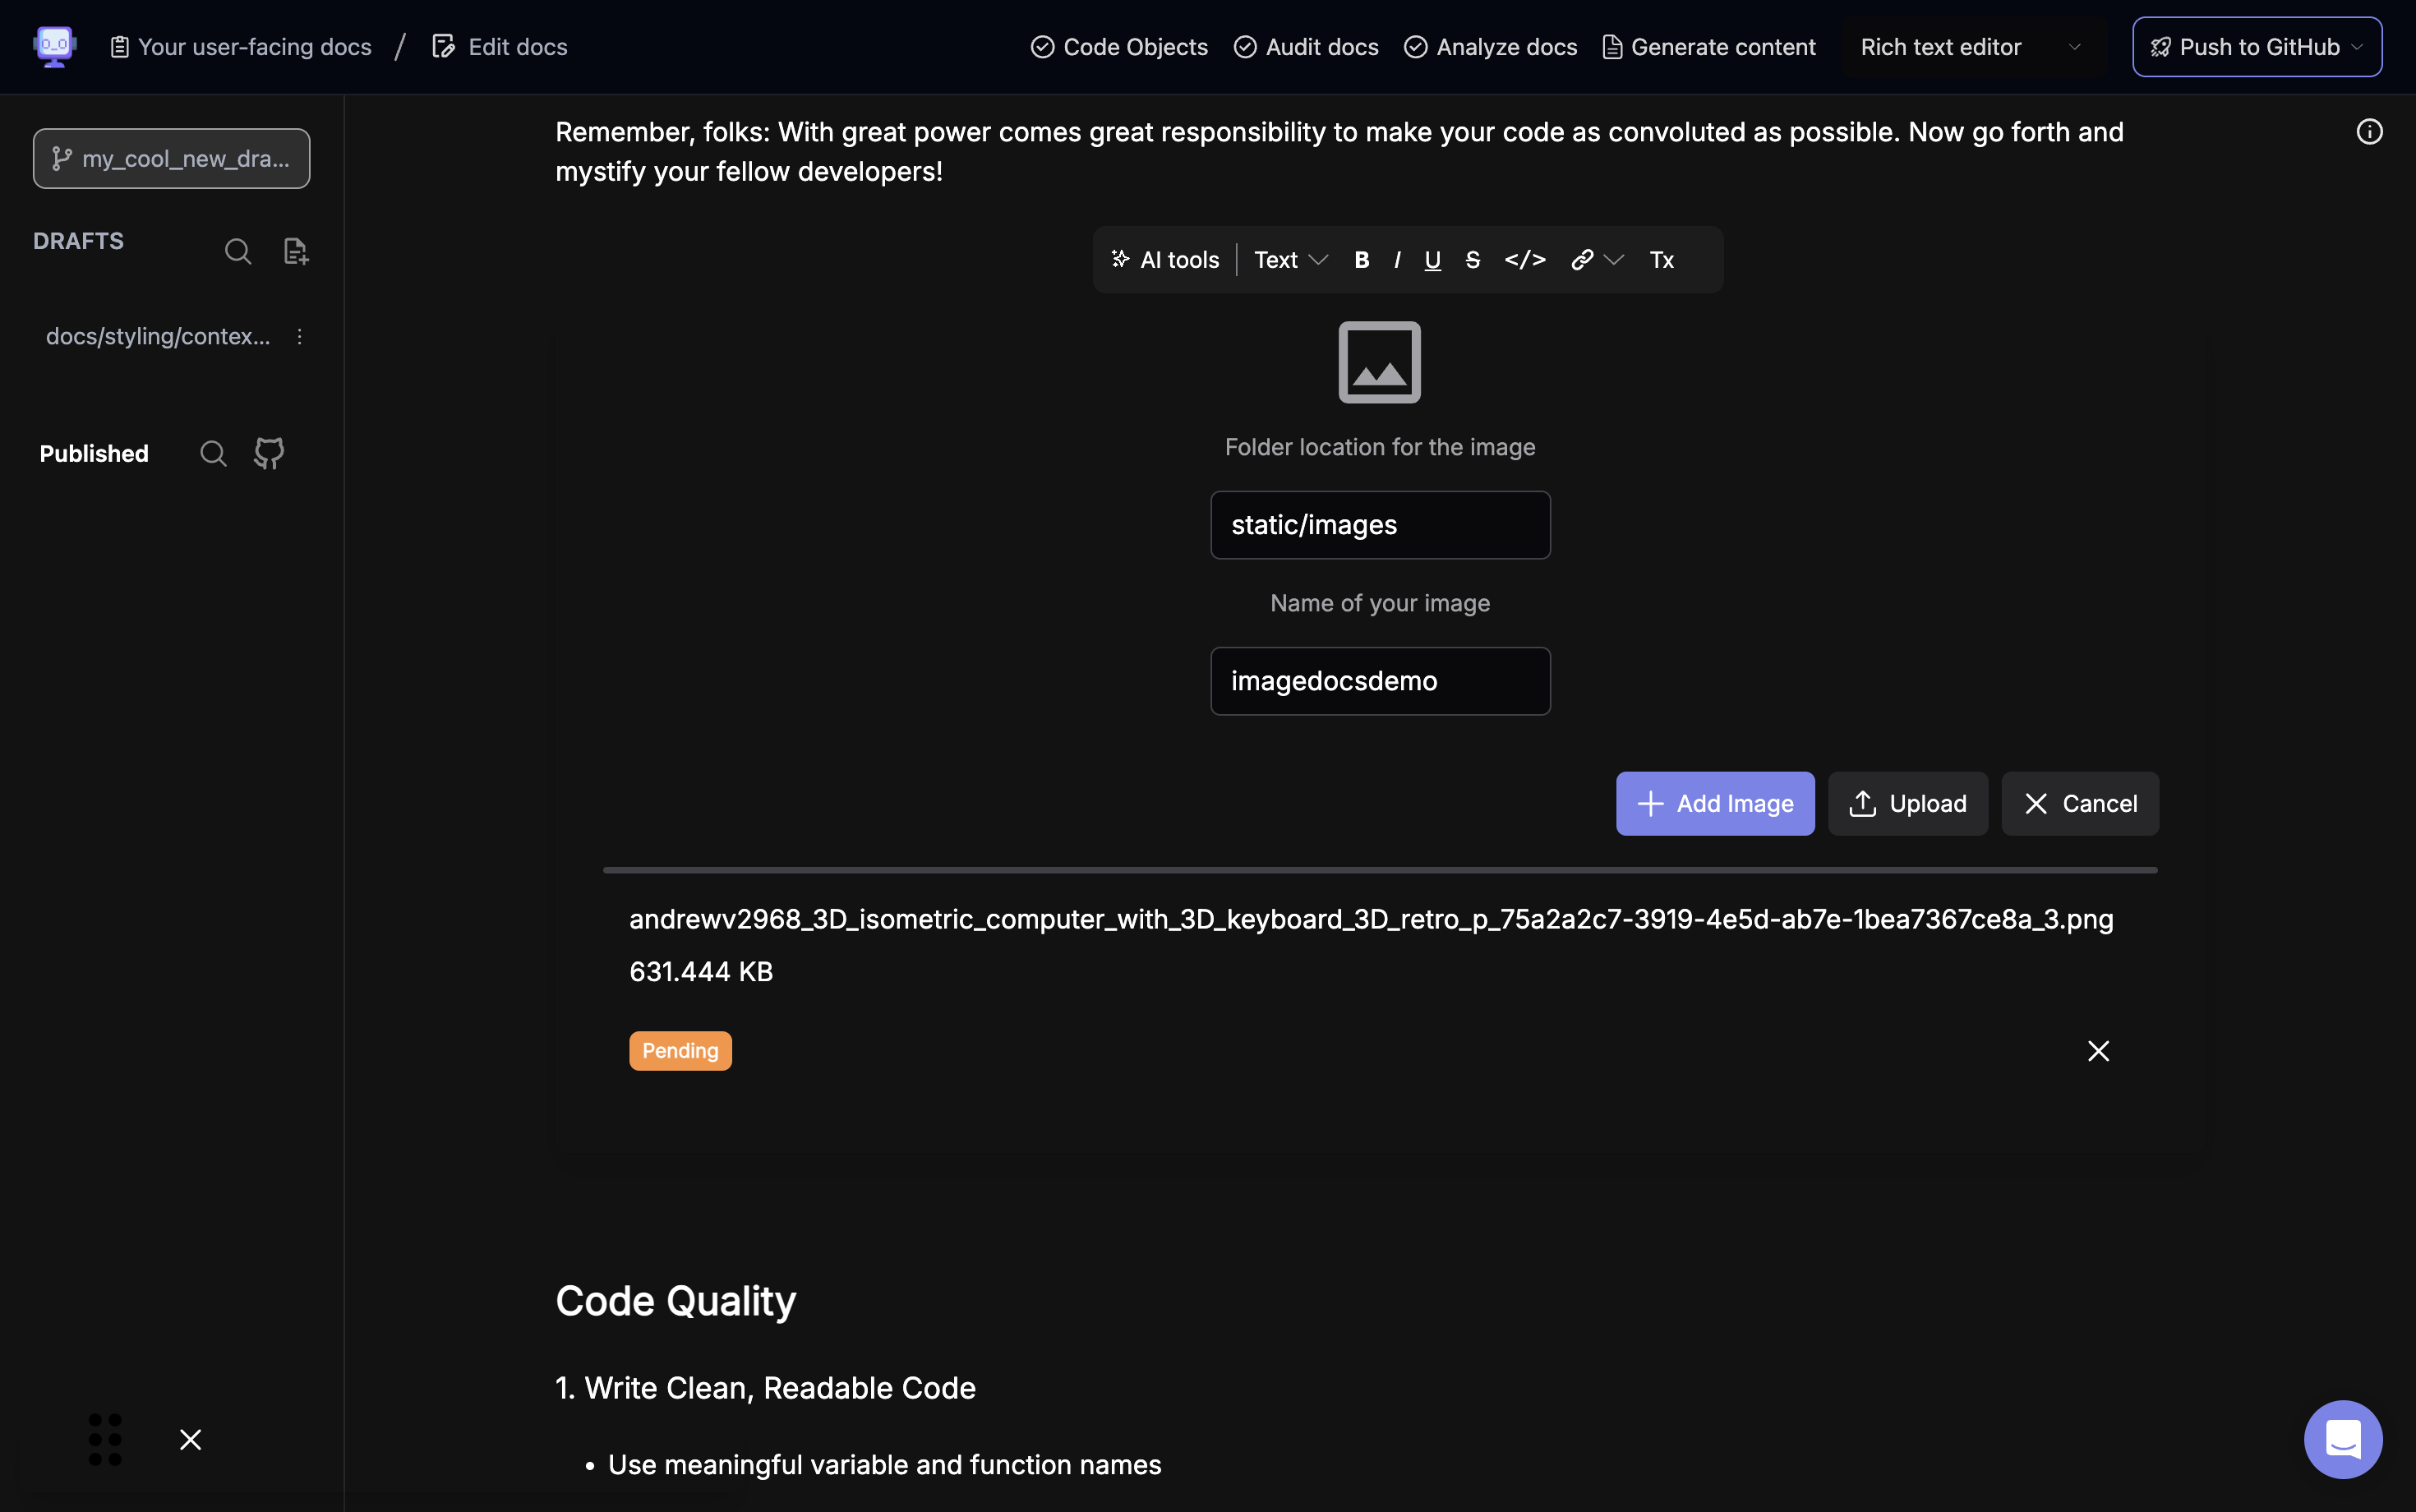Open Generate content menu item
Viewport: 2416px width, 1512px height.
[1709, 47]
